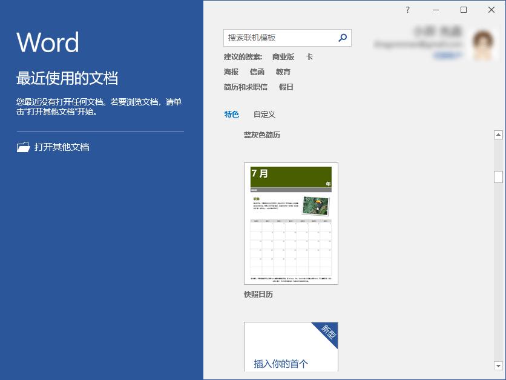Screen dimensions: 506x380
Task: Click the Word logo text
Action: tap(47, 42)
